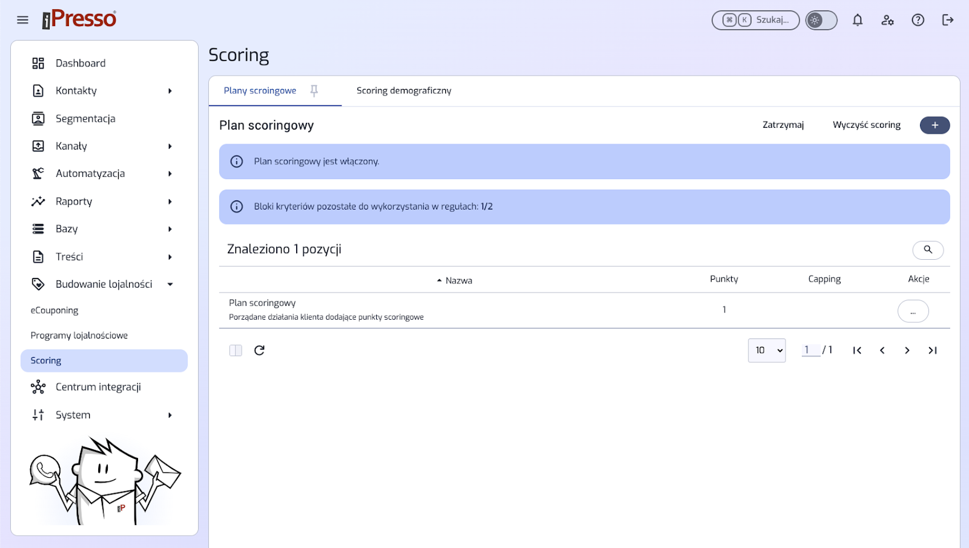Click the Raporty chart icon

pos(38,201)
